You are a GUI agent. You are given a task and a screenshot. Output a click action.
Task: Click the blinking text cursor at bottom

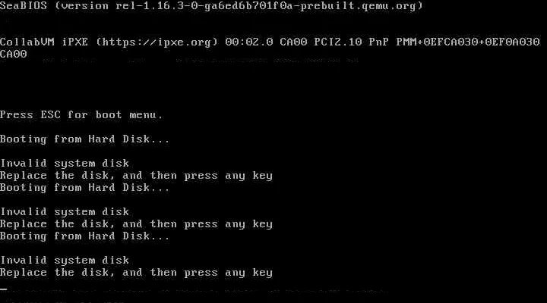[4, 289]
